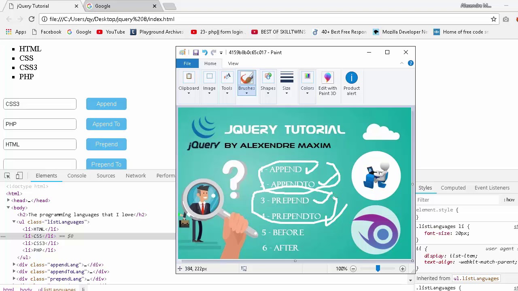The image size is (518, 291).
Task: Open the YouTube bookmark
Action: coord(111,32)
